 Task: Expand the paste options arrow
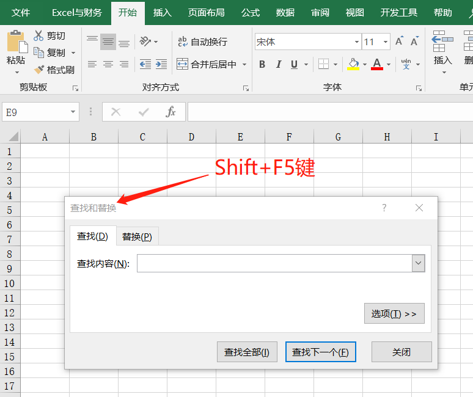(x=17, y=72)
